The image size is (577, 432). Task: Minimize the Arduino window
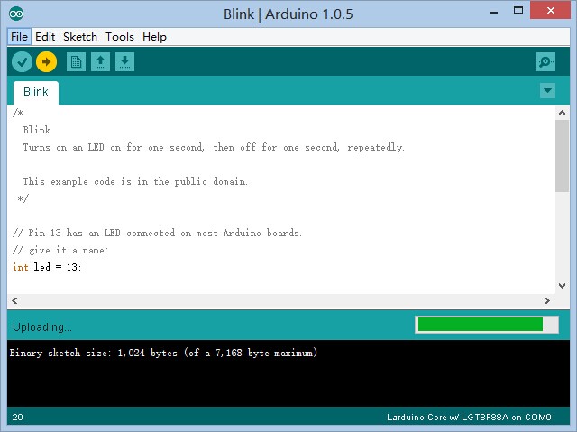point(494,11)
